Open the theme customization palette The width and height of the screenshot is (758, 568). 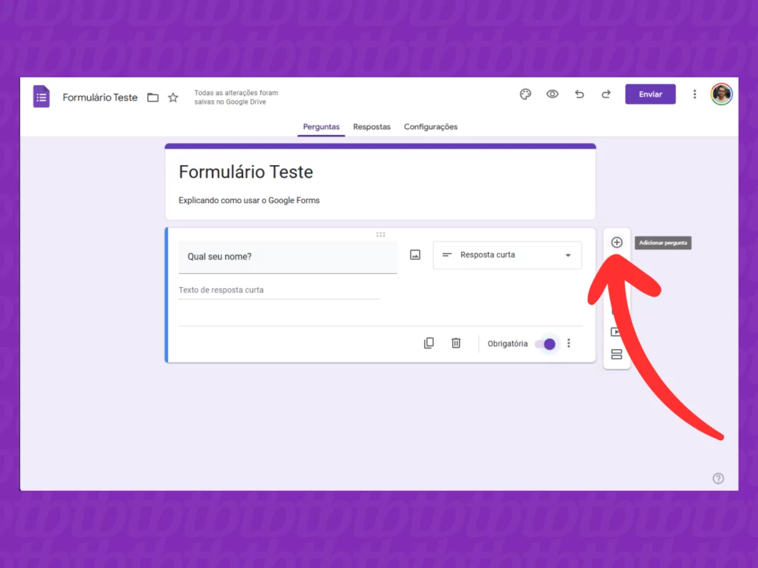pos(526,94)
